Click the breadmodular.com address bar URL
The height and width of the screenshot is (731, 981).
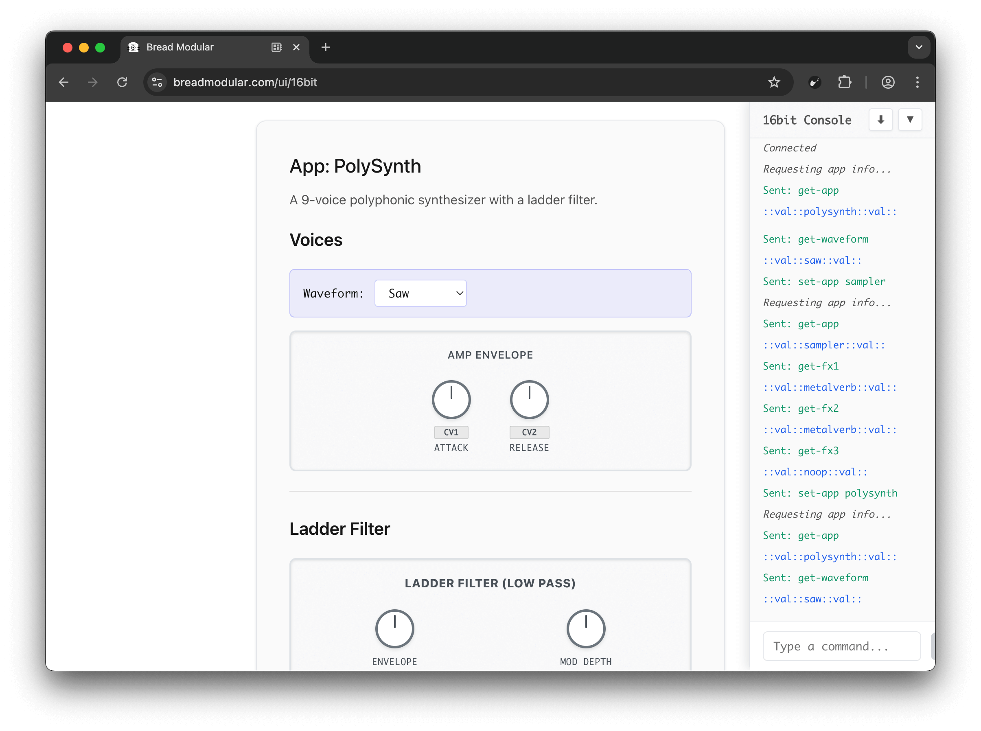click(245, 82)
